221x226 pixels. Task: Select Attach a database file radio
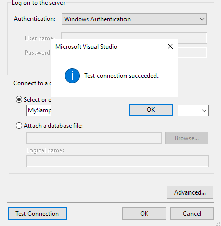tap(19, 126)
